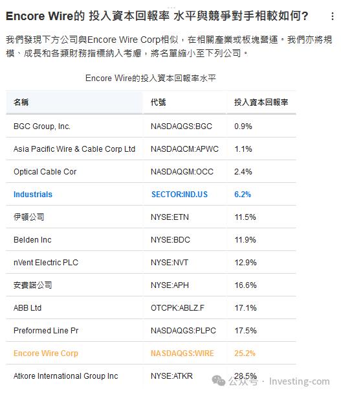Click the NASDAQGS:WIRE ticker
Screen dimensions: 341x395
pos(182,353)
